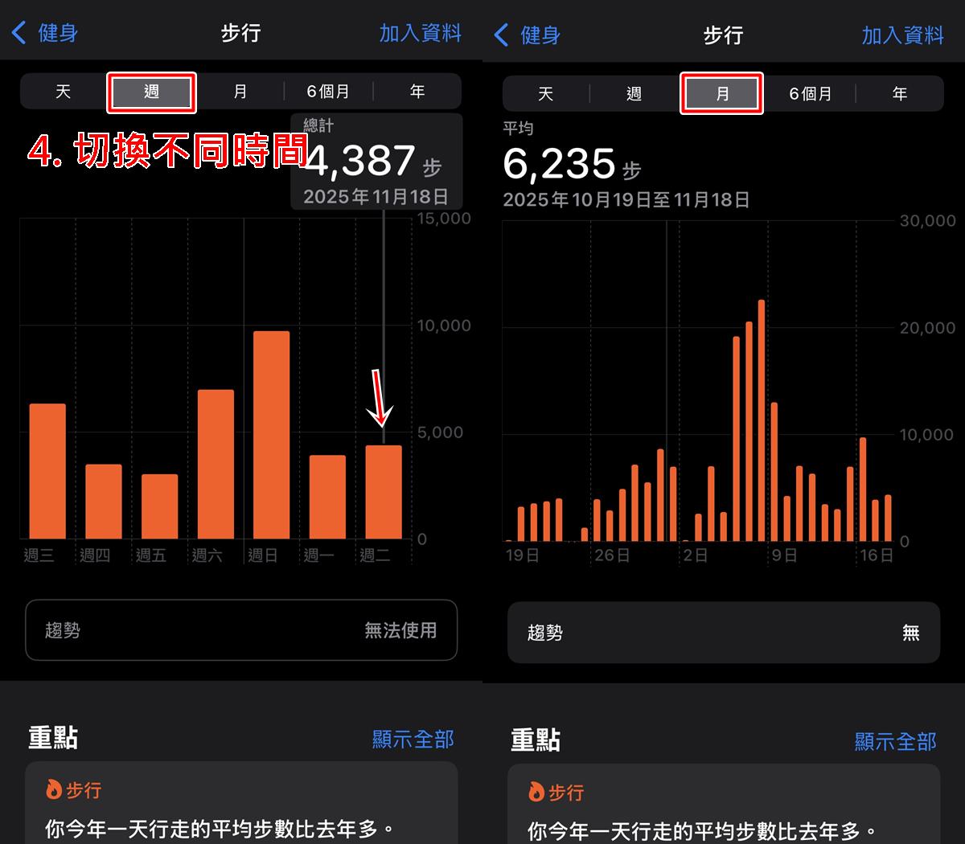This screenshot has width=965, height=844.
Task: Switch to 年 tab on left screen
Action: click(x=417, y=92)
